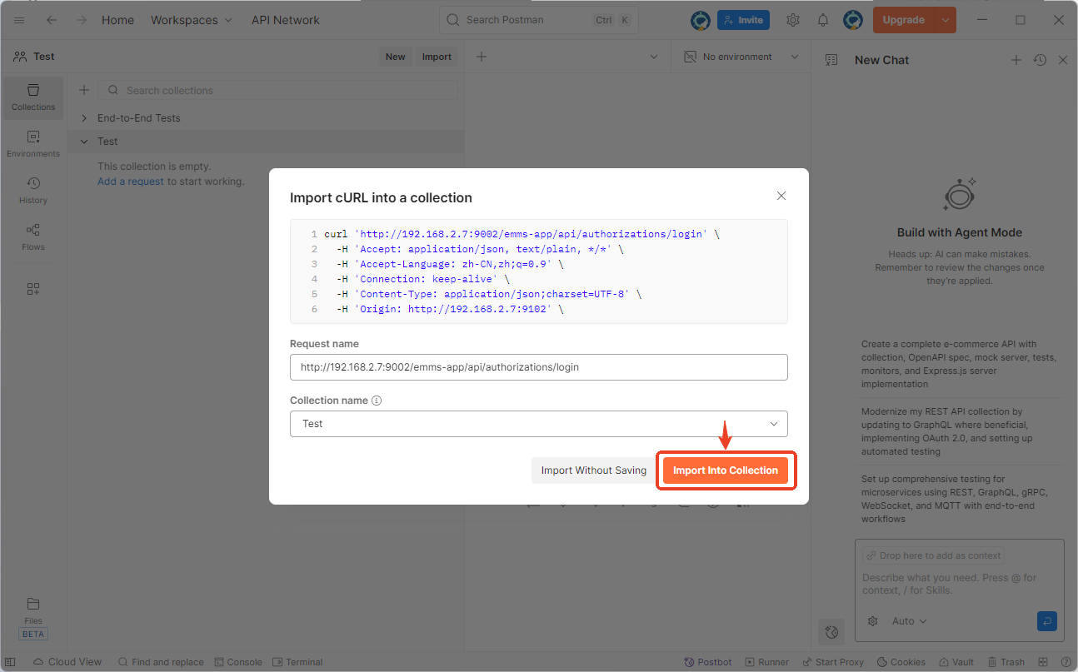Click the Request name input field
The width and height of the screenshot is (1078, 672).
[x=538, y=367]
